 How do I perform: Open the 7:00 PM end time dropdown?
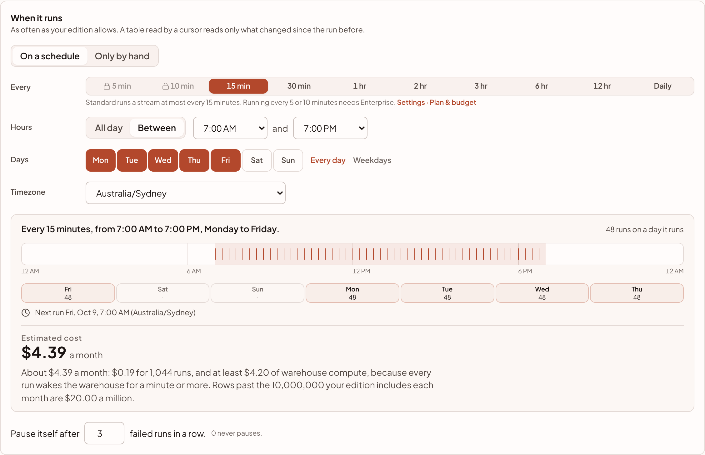330,128
